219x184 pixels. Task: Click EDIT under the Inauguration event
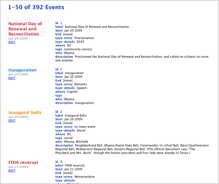(12, 78)
